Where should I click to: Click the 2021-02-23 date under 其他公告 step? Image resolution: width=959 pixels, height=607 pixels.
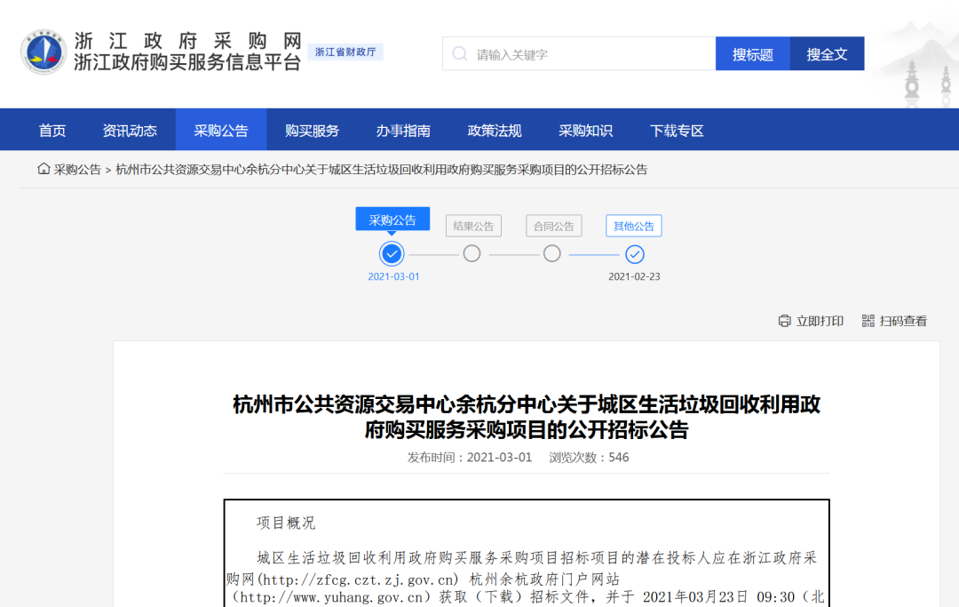[x=634, y=276]
